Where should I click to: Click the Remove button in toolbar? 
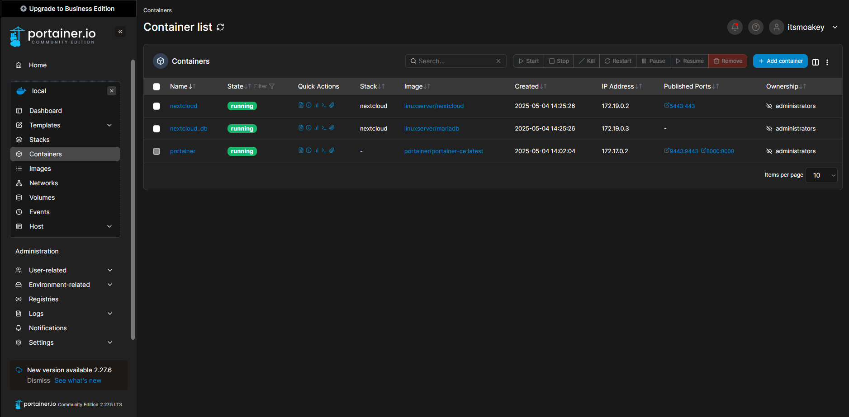(728, 61)
